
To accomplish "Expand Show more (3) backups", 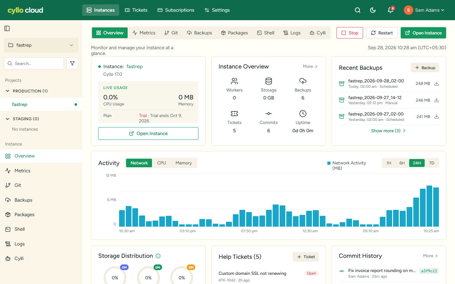I will (389, 131).
